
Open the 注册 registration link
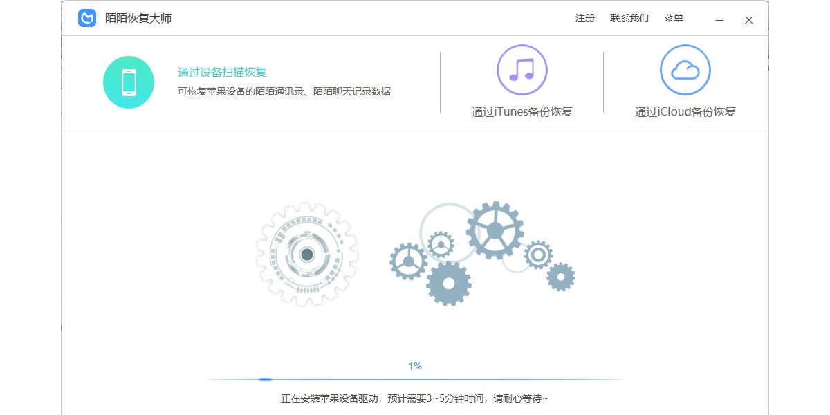(x=585, y=18)
